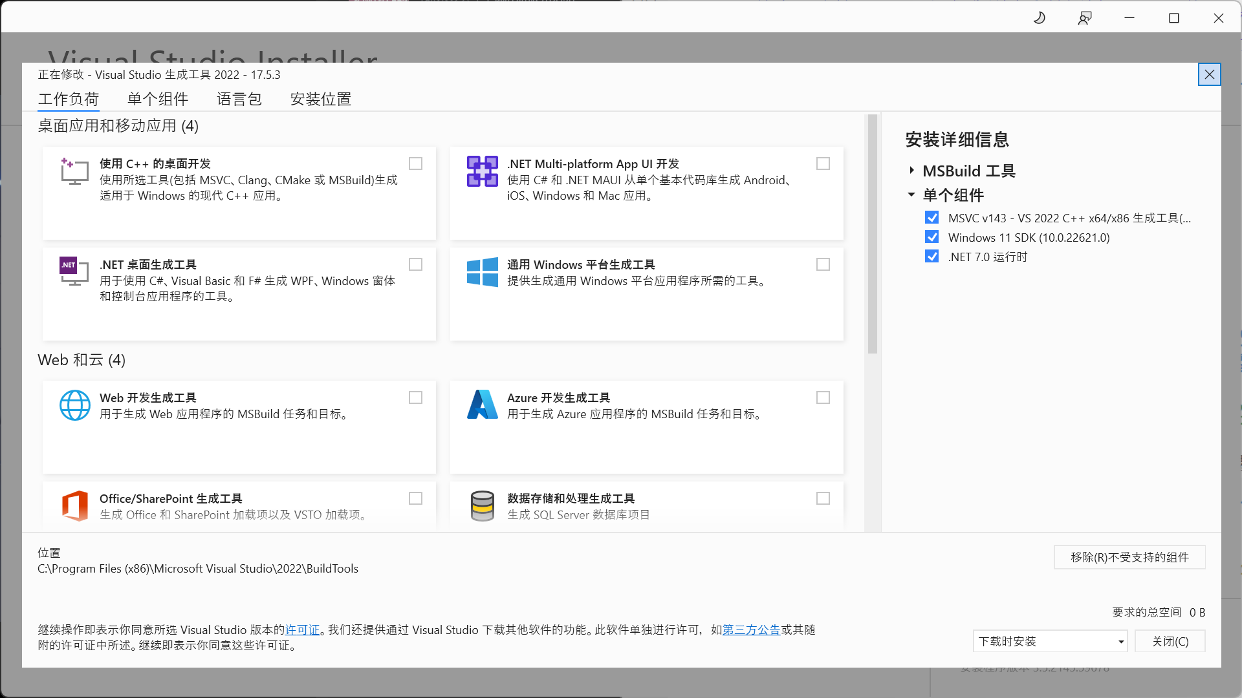1242x698 pixels.
Task: Click the Azure 开发生成工具 icon
Action: click(x=483, y=405)
